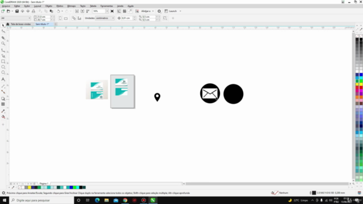Viewport: 363px width, 204px height.
Task: Select the Polygon tool
Action: (3, 73)
